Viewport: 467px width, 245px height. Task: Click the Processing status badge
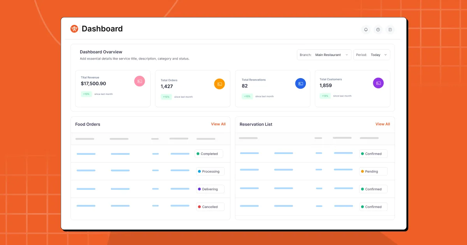pos(210,171)
